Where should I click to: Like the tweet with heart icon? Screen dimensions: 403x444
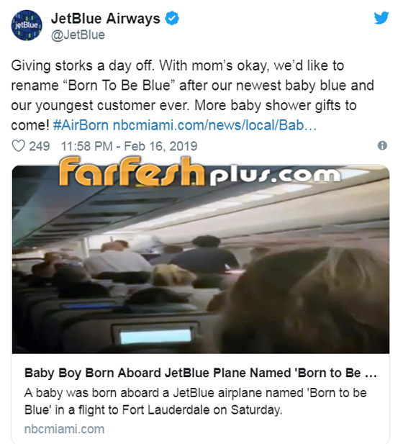pyautogui.click(x=19, y=146)
